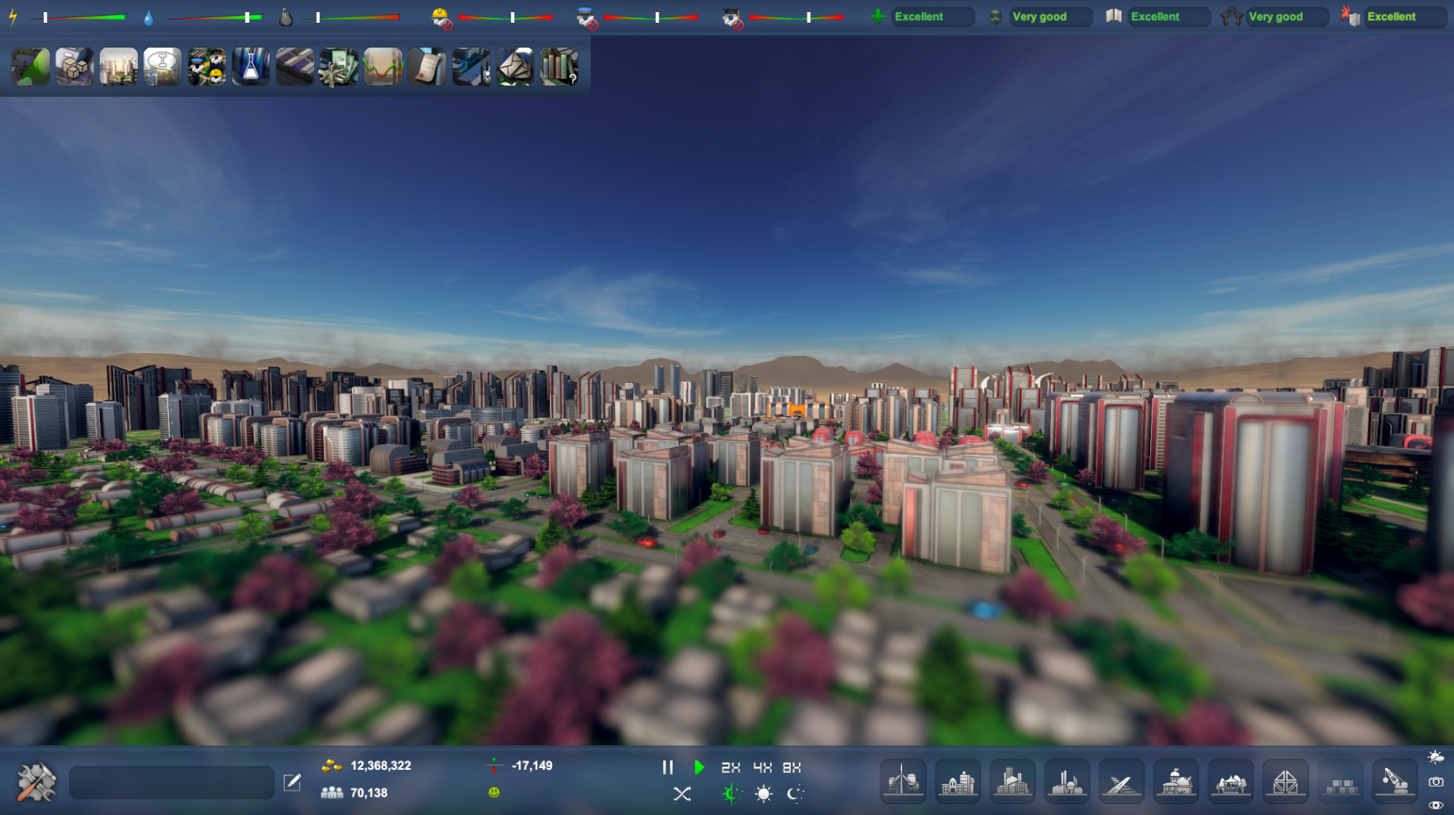Open the stacked blocks build menu
The width and height of the screenshot is (1454, 815).
point(1340,782)
